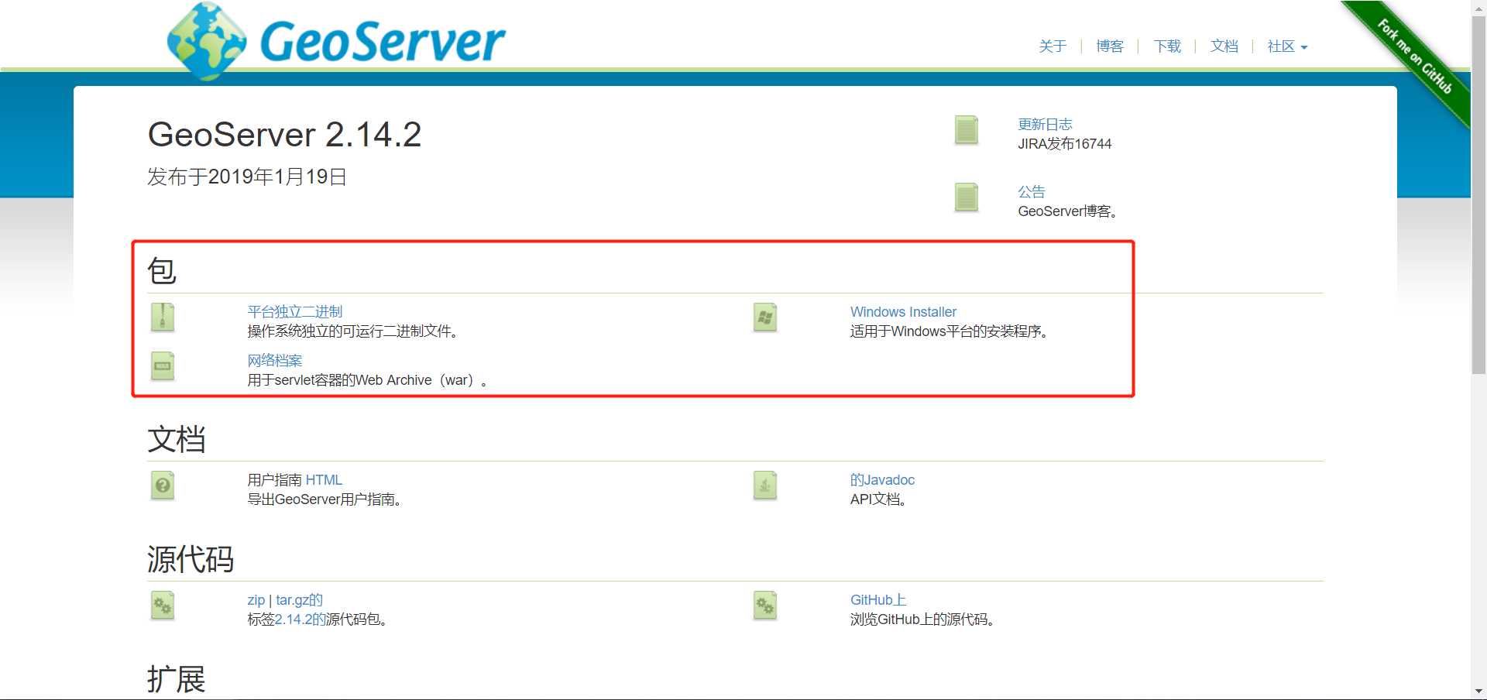Open the 关于 (About) menu item
Viewport: 1487px width, 700px height.
coord(1053,46)
